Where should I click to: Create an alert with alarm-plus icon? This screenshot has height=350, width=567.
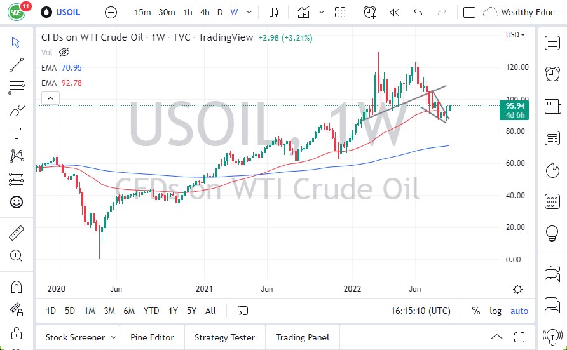(x=370, y=12)
